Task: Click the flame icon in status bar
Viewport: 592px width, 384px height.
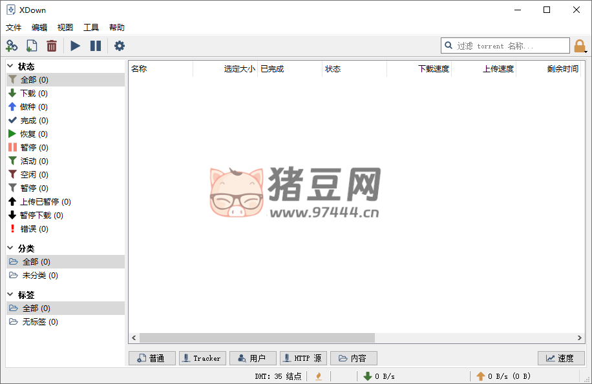Action: point(318,376)
